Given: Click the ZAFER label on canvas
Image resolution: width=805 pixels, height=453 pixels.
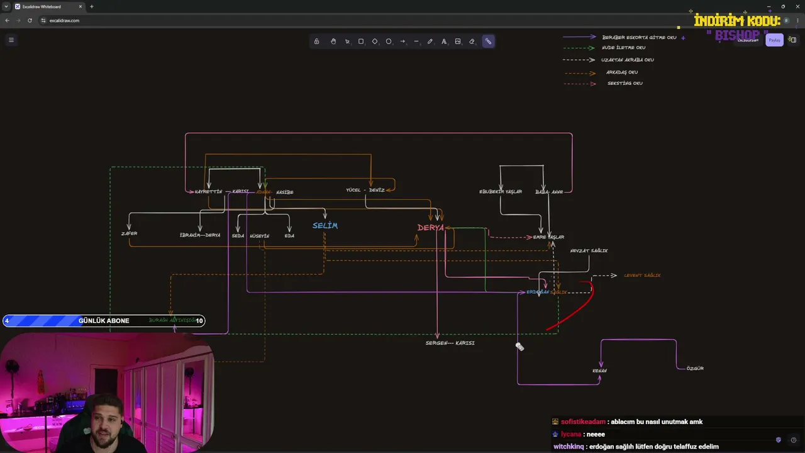Looking at the screenshot, I should point(129,233).
